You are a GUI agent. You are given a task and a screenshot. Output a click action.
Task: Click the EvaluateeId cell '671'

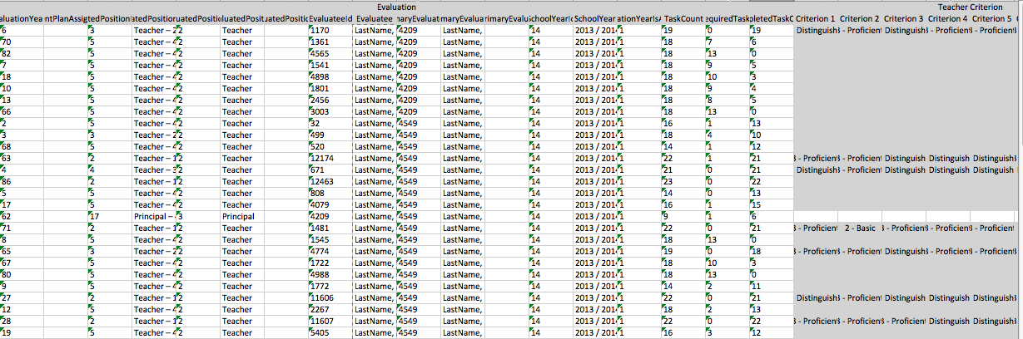[330, 169]
